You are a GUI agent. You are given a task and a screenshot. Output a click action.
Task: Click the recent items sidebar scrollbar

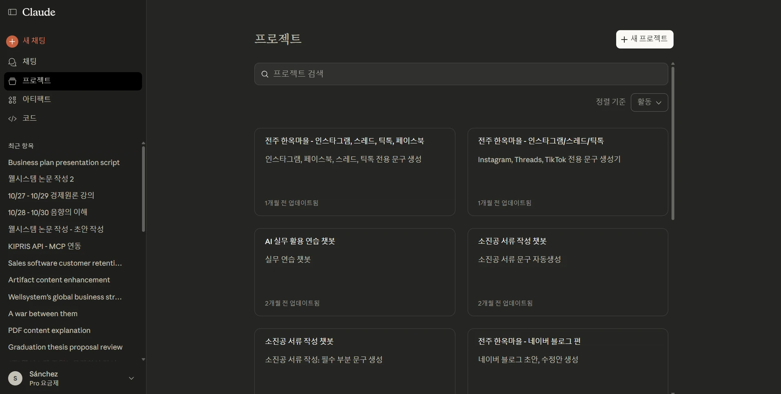tap(143, 188)
